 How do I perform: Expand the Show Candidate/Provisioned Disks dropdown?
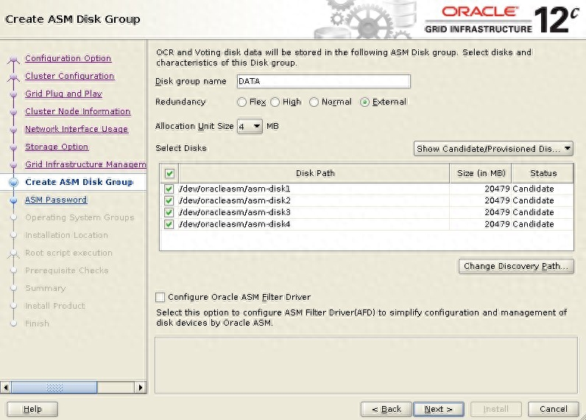point(493,149)
